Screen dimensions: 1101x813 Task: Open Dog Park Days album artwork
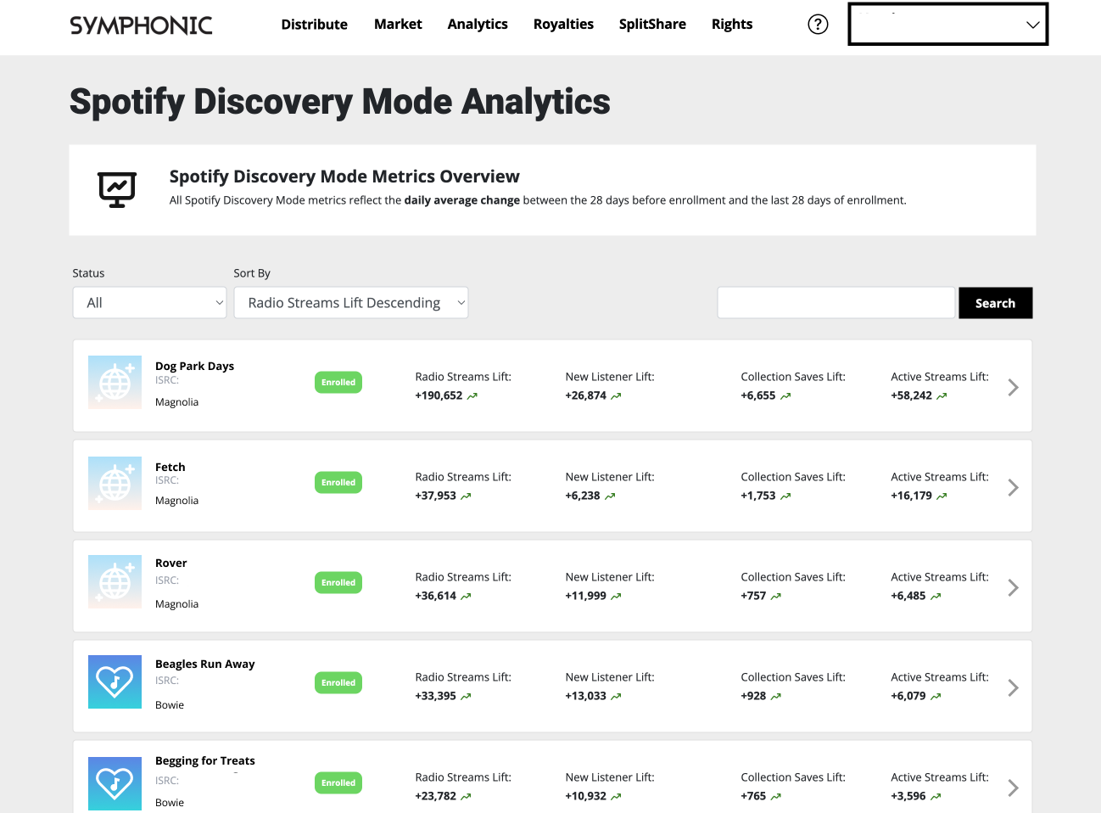[x=115, y=383]
